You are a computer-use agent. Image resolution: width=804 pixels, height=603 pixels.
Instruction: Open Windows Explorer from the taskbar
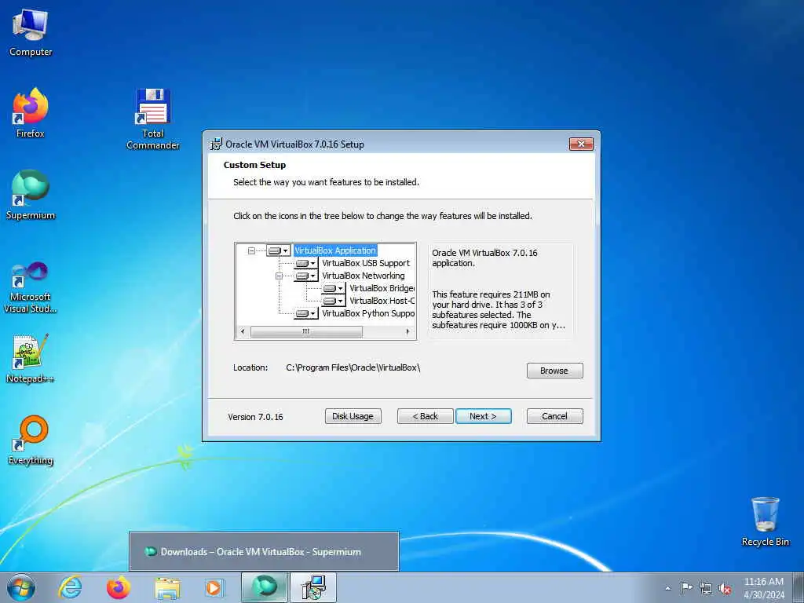tap(168, 587)
